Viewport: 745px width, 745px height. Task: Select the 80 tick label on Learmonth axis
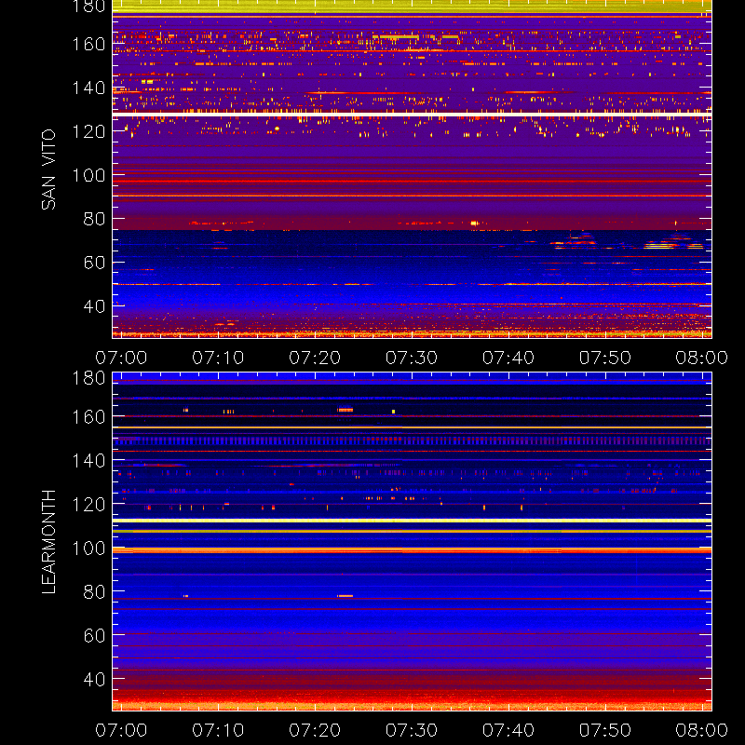(94, 592)
